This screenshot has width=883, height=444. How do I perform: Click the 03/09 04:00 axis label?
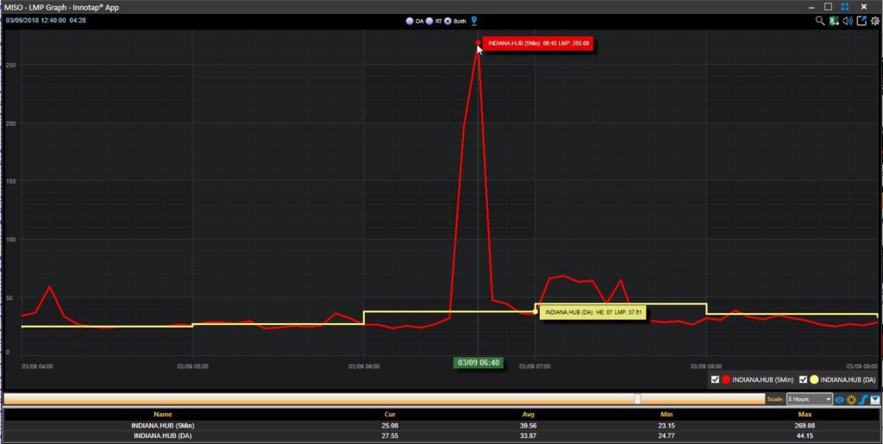click(x=38, y=366)
